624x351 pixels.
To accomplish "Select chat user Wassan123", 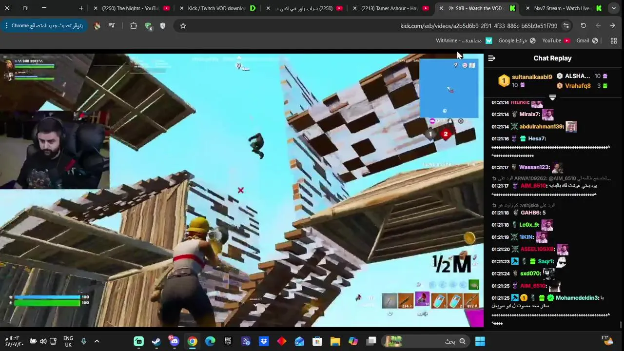I will tap(534, 167).
